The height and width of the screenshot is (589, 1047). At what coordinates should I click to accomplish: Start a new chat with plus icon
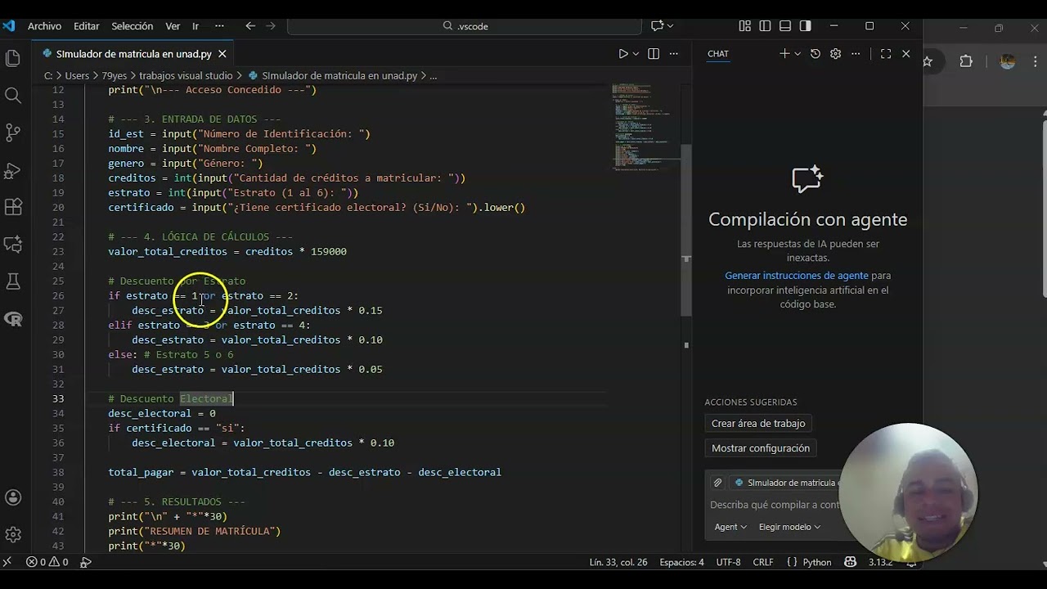pyautogui.click(x=784, y=54)
